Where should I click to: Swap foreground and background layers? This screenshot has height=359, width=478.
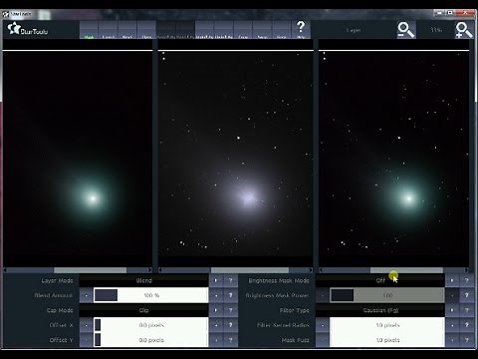point(263,30)
